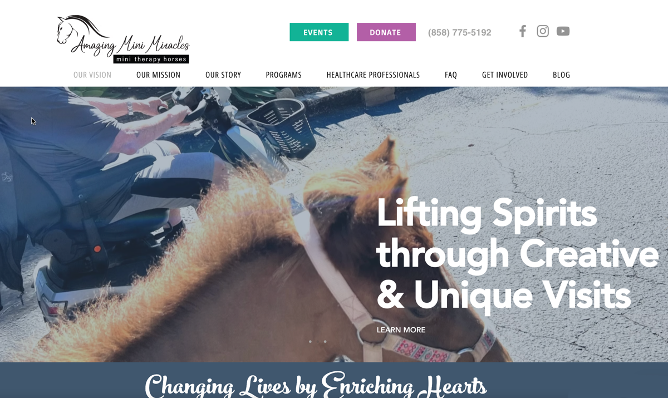Go to the OUR MISSION page
Viewport: 668px width, 398px height.
click(x=158, y=75)
